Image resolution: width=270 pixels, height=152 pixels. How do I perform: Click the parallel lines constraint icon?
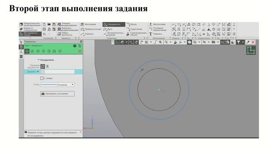point(204,24)
